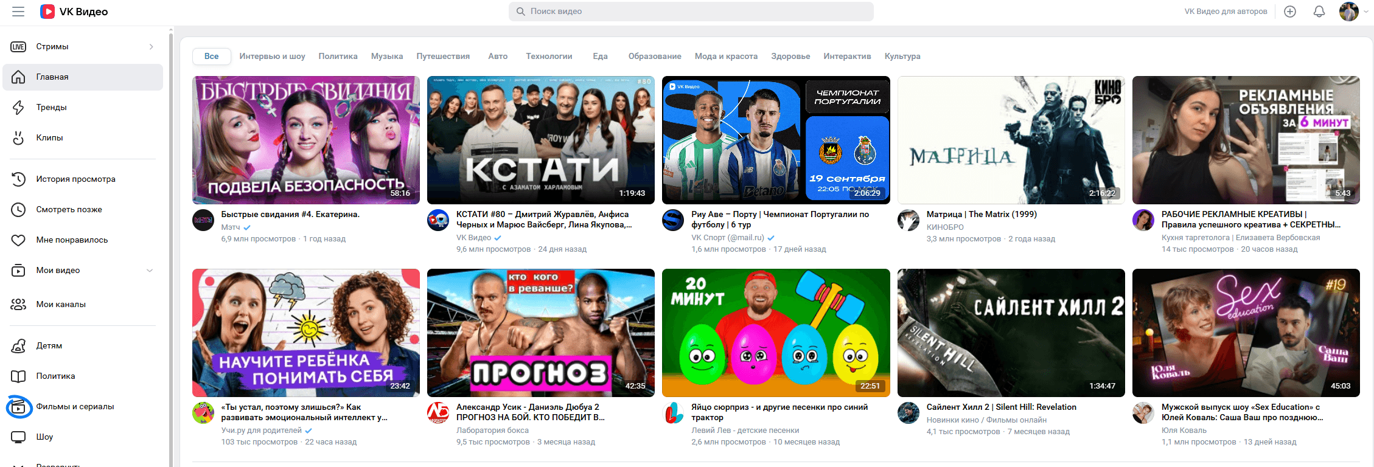Click Лаборатория бокса channel avatar

438,413
